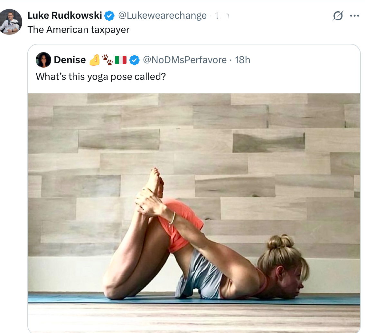Click the 18h timestamp on quoted post

click(242, 60)
